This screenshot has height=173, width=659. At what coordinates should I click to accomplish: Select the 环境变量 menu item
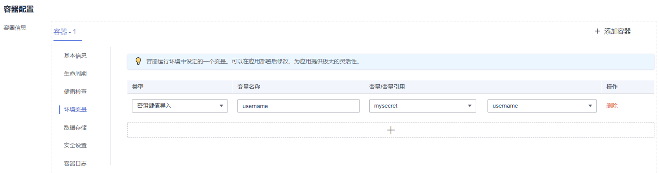point(75,109)
